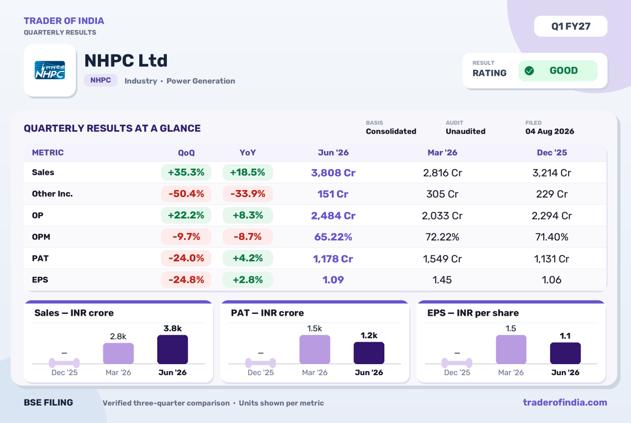This screenshot has height=423, width=631.
Task: Click OP value 2,033 Cr
Action: point(443,215)
